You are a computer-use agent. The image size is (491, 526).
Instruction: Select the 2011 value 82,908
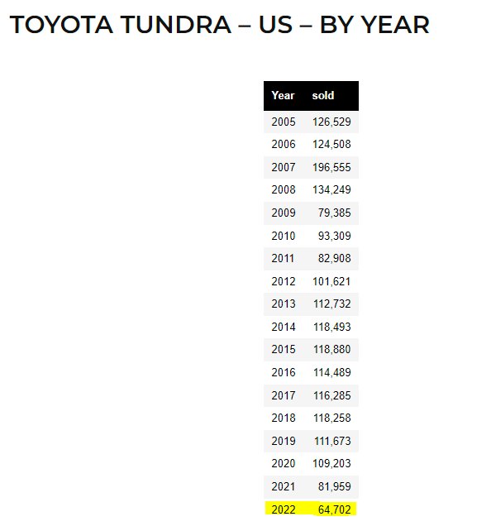(x=335, y=258)
